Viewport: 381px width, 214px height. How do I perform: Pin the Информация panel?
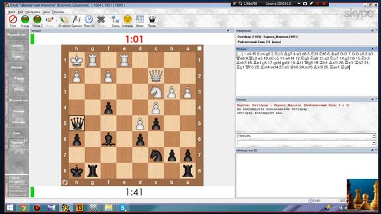372,30
